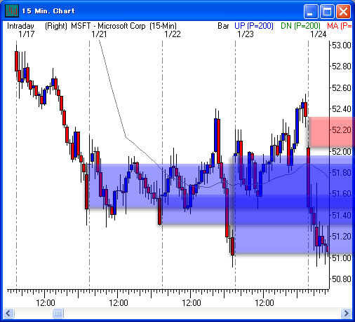Close the 15 Min. Chart window
355x322 pixels.
tap(343, 11)
